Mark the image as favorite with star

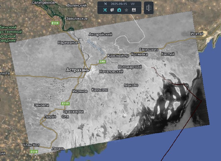127,10
